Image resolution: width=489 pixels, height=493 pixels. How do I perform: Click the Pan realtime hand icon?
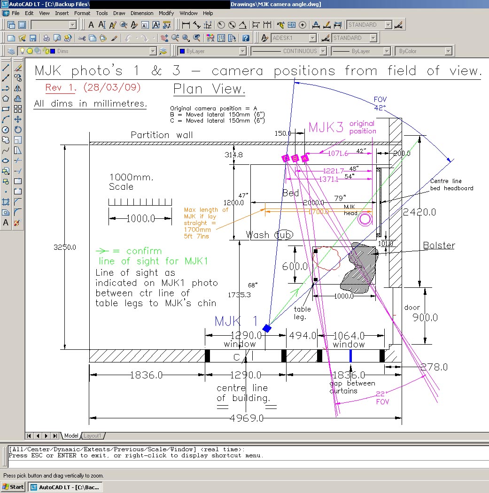[163, 38]
